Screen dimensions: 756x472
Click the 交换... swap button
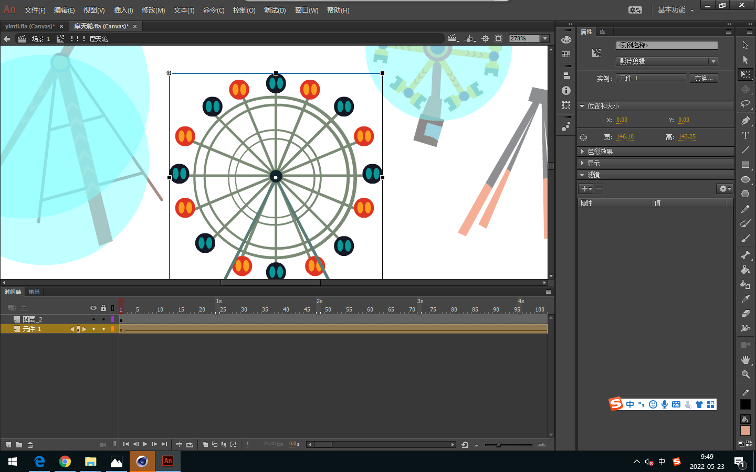coord(703,78)
